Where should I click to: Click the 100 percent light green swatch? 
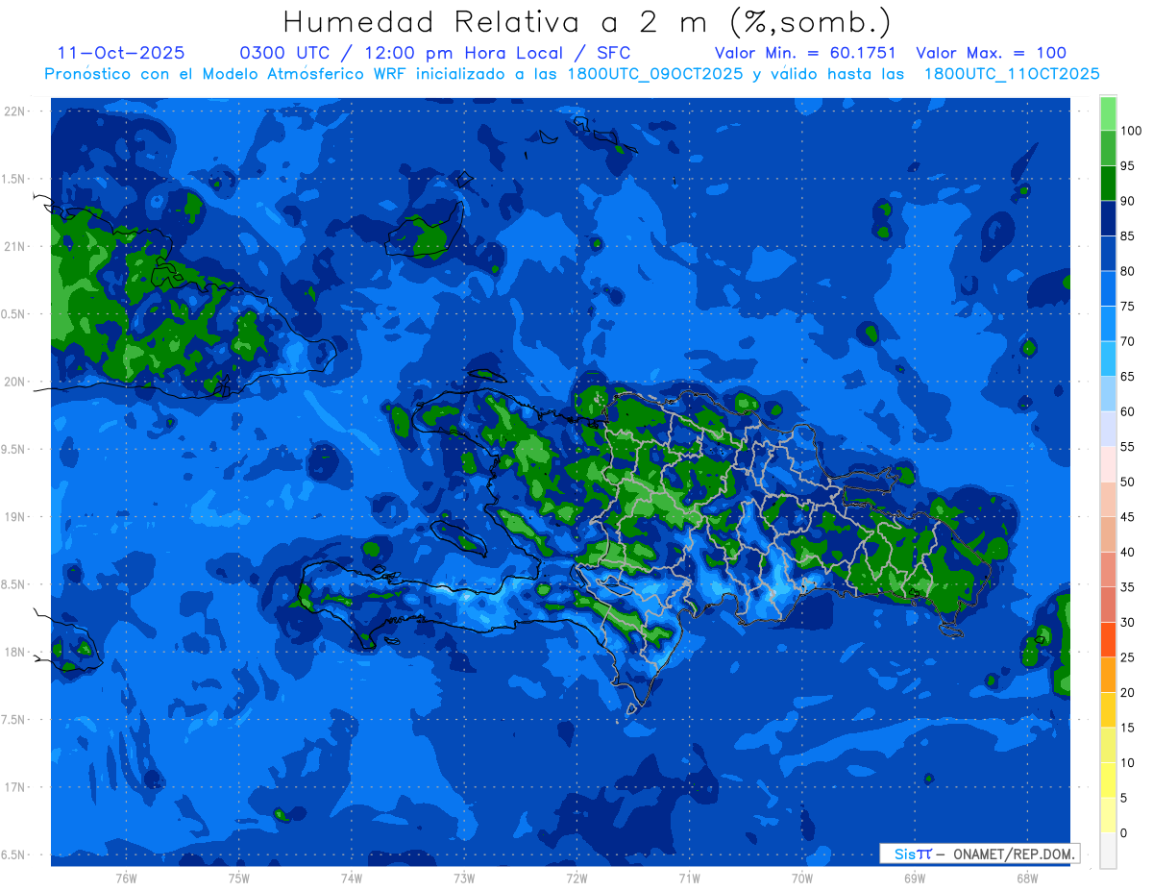point(1108,113)
